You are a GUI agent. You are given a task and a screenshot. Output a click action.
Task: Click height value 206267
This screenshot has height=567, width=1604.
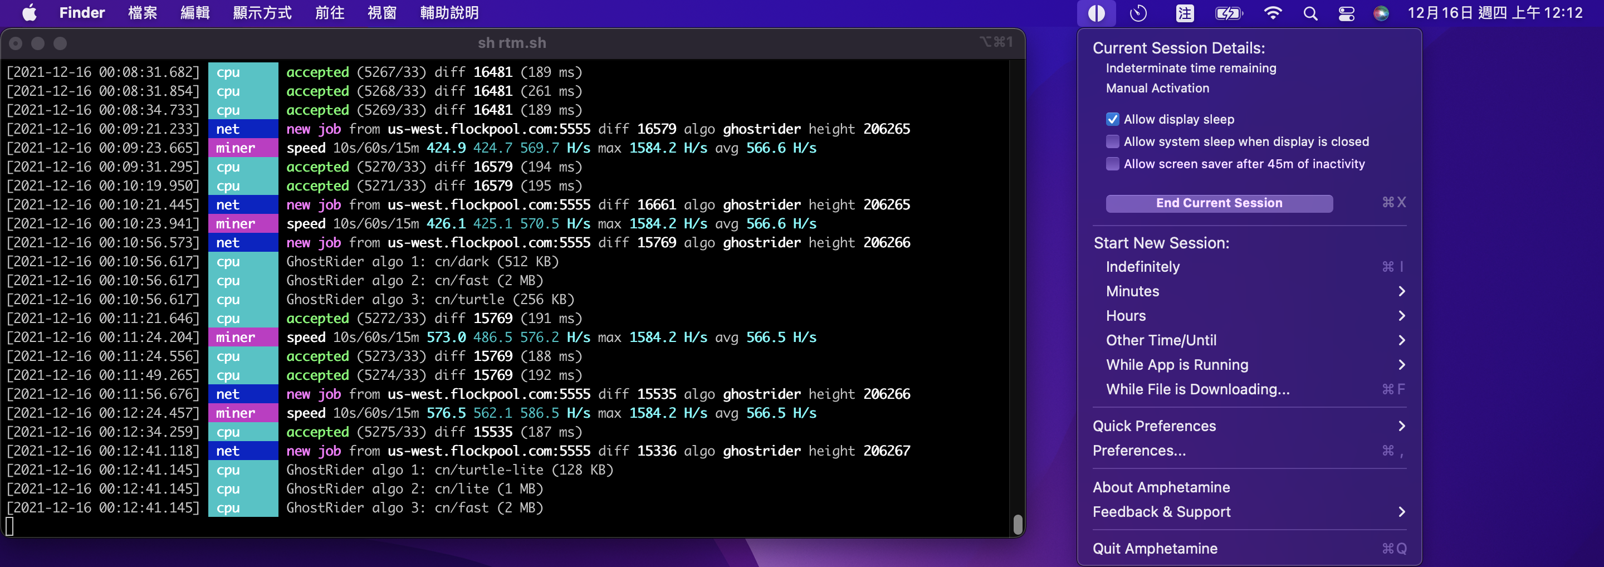pyautogui.click(x=887, y=451)
